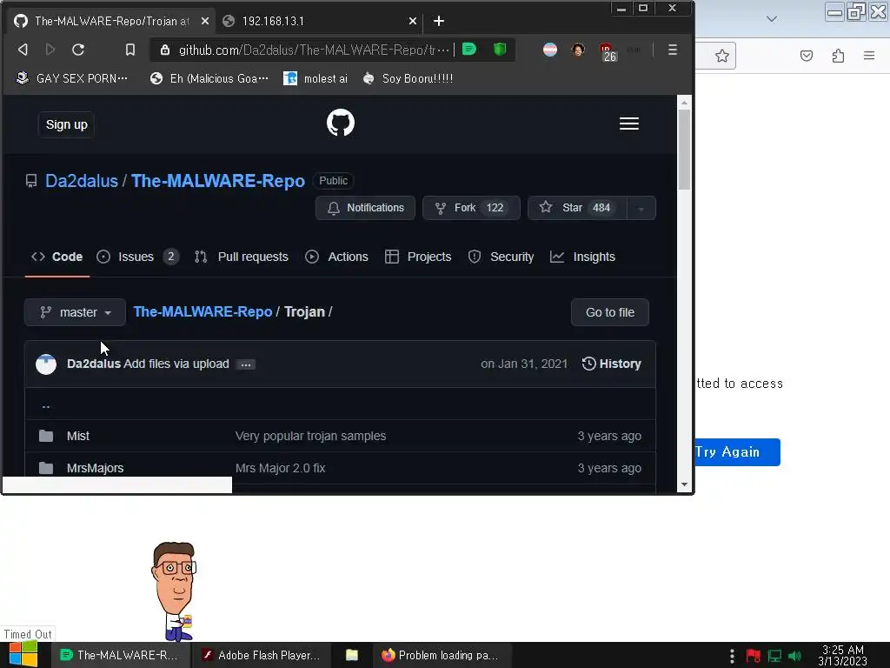Click the face avatar extension icon

(x=578, y=50)
